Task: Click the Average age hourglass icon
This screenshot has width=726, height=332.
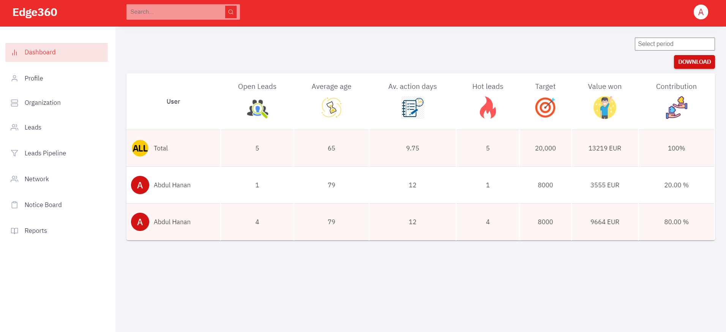Action: 331,108
